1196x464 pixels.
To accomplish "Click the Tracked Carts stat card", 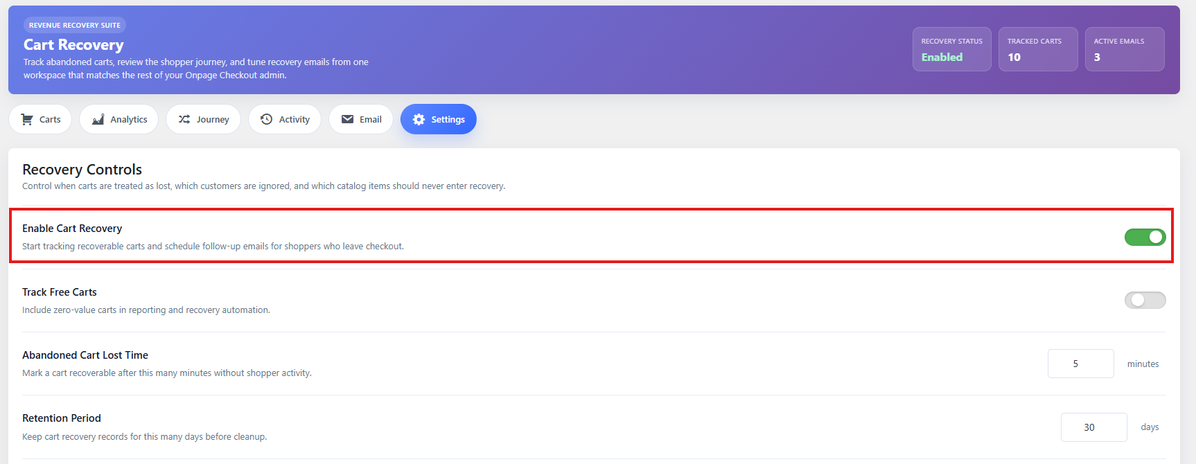I will 1038,49.
